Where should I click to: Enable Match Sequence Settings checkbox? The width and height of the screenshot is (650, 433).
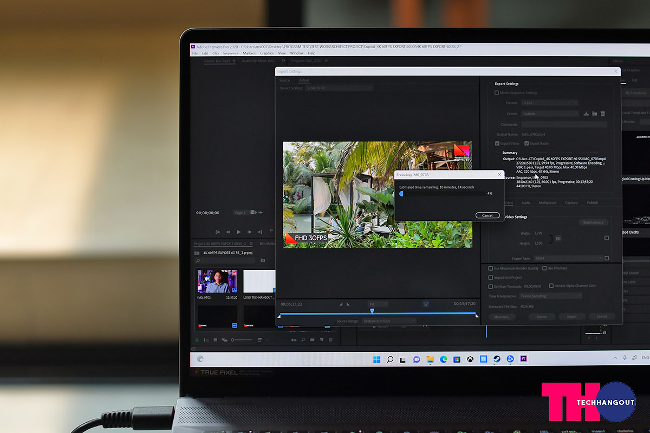click(497, 93)
